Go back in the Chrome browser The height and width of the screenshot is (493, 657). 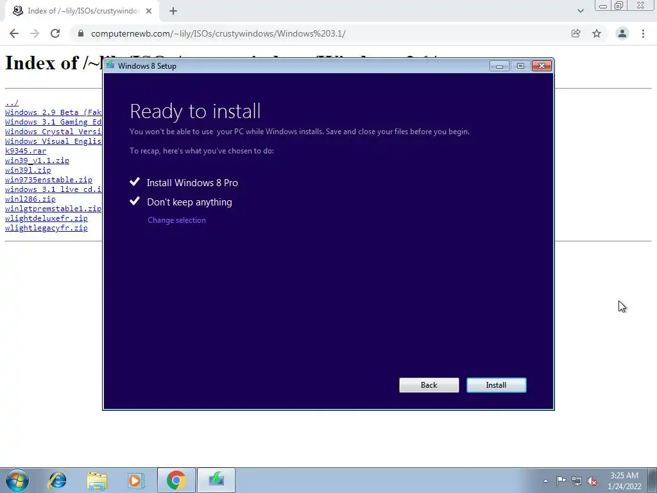[x=14, y=33]
